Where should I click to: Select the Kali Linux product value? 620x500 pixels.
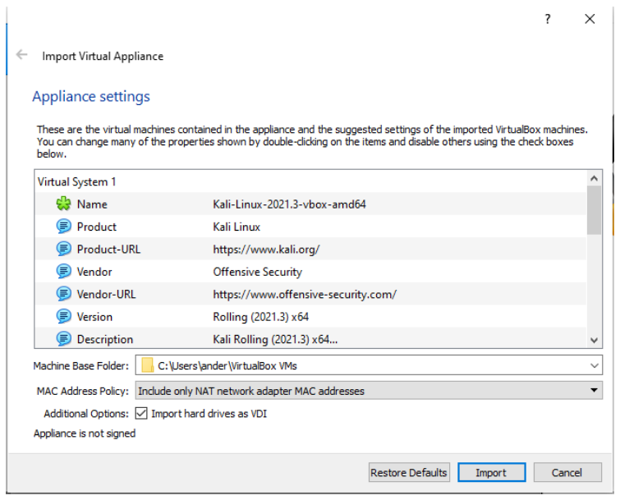click(237, 227)
